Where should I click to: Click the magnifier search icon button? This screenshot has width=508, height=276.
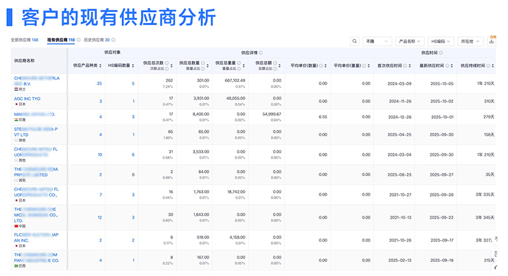point(354,41)
